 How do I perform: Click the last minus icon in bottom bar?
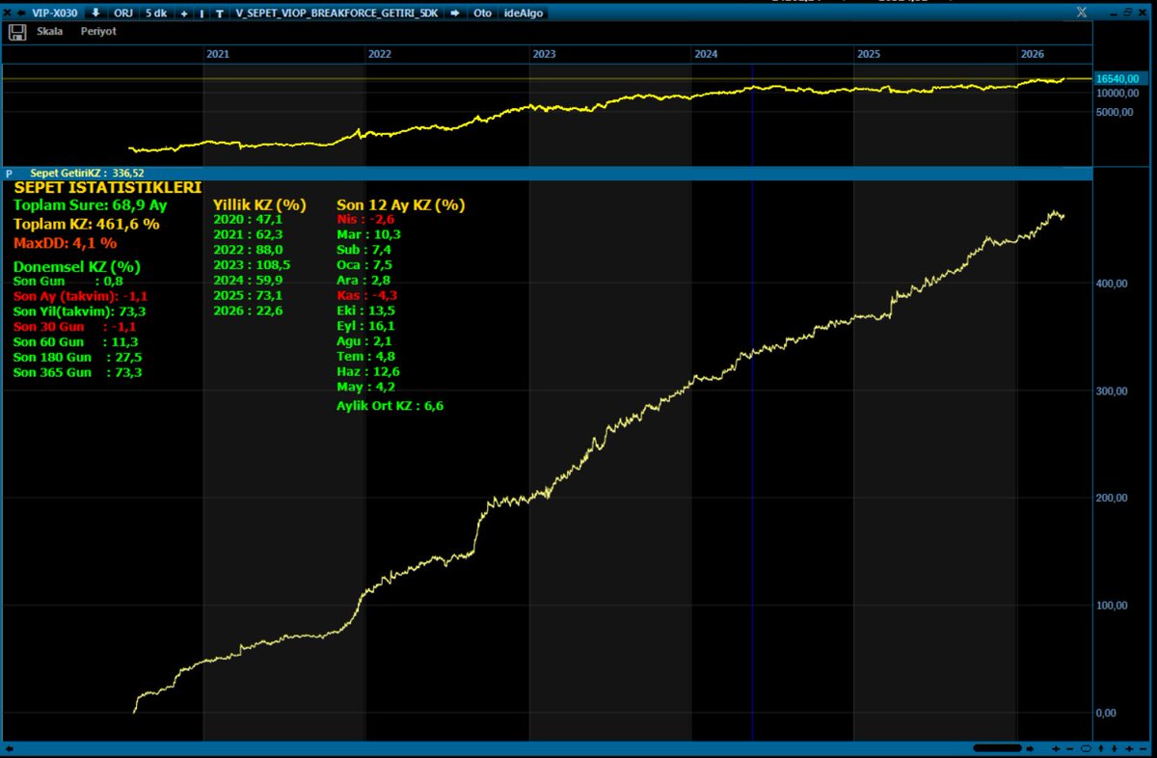click(1144, 749)
